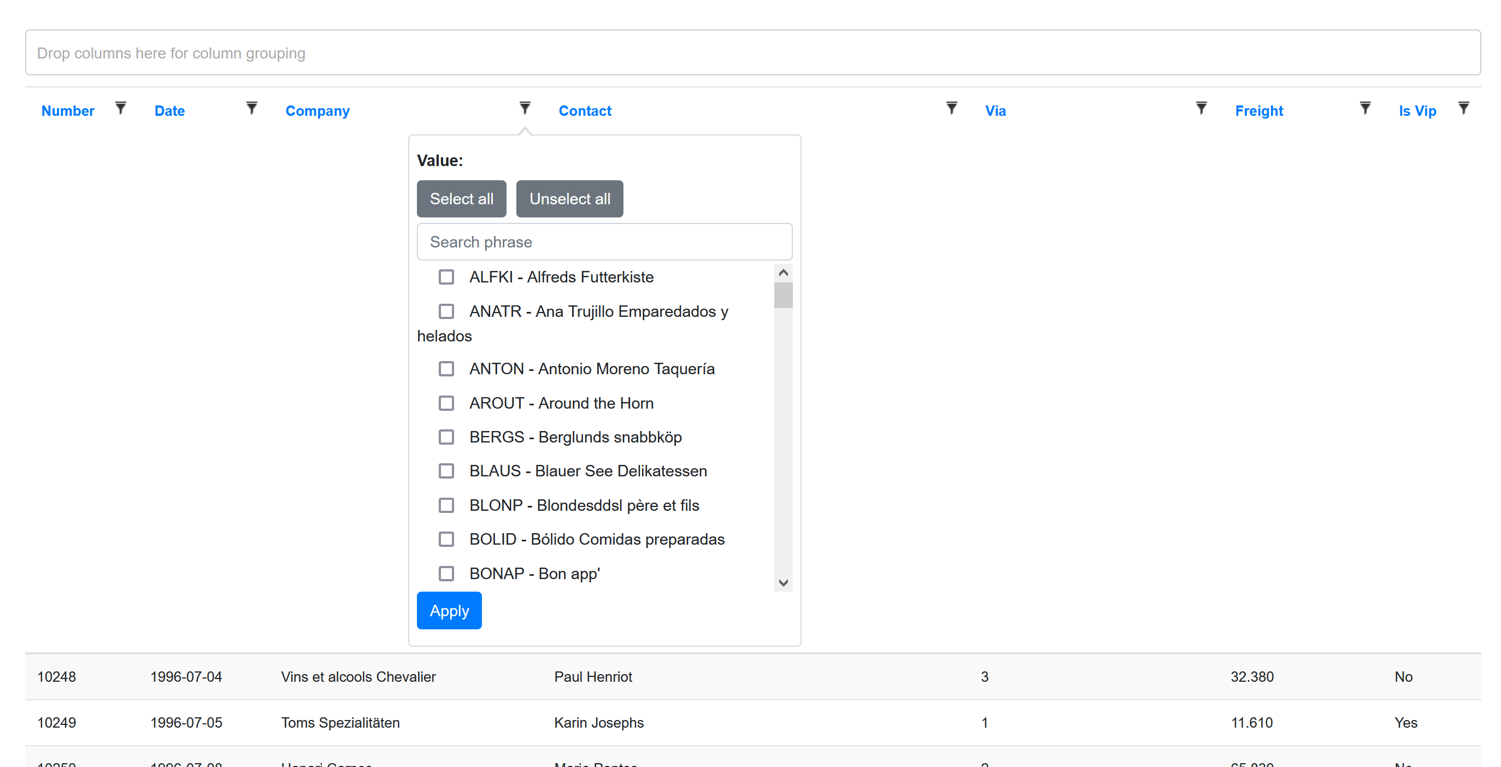Click Select all in the filter panel
This screenshot has height=767, width=1501.
[x=461, y=199]
